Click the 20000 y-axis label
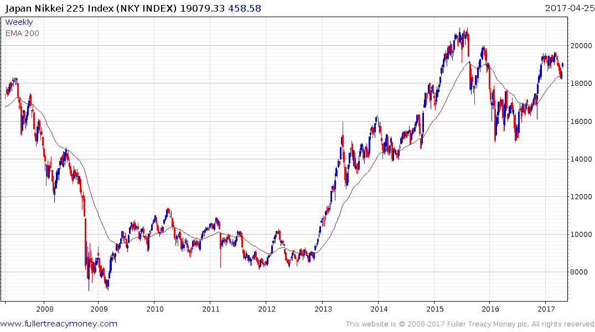The height and width of the screenshot is (332, 595). 581,46
